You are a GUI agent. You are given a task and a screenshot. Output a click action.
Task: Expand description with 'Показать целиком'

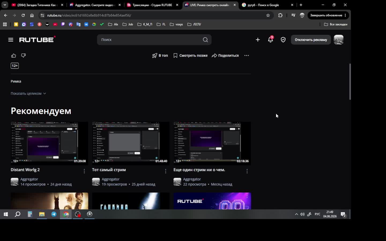pyautogui.click(x=28, y=93)
